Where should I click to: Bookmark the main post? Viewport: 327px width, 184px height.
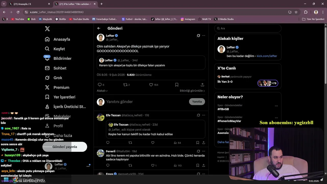pyautogui.click(x=177, y=85)
